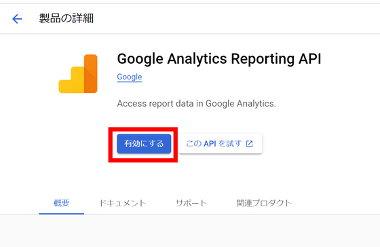Click the external-link icon on この API を試す
Image resolution: width=380 pixels, height=247 pixels.
point(250,144)
